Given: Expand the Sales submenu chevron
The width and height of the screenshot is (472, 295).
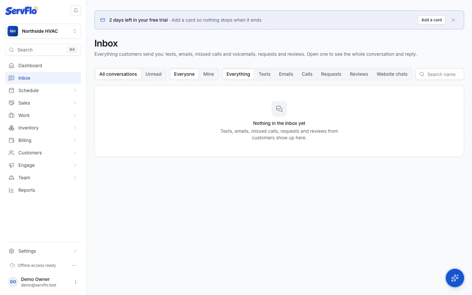Looking at the screenshot, I should 75,103.
